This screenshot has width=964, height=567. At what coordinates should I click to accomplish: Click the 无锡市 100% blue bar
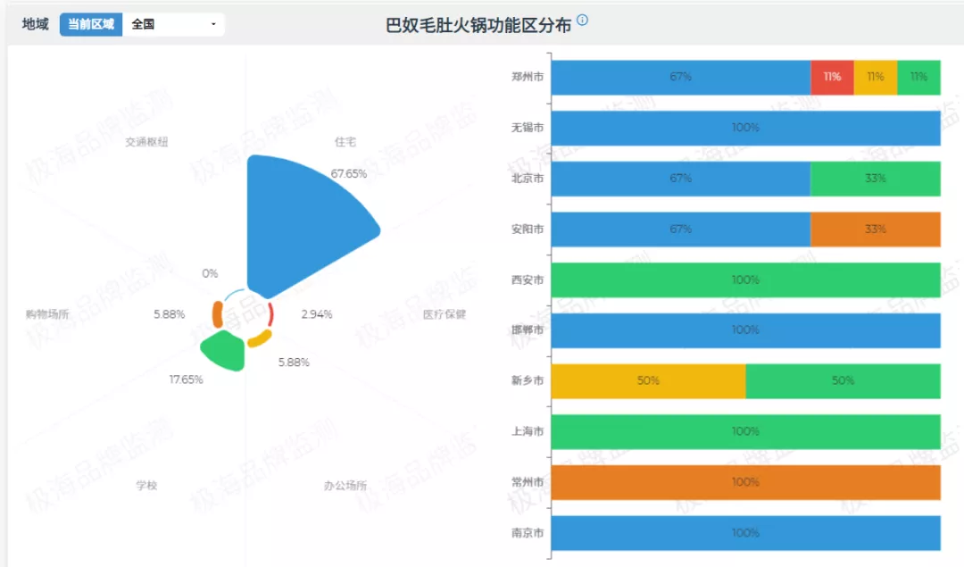click(x=745, y=128)
